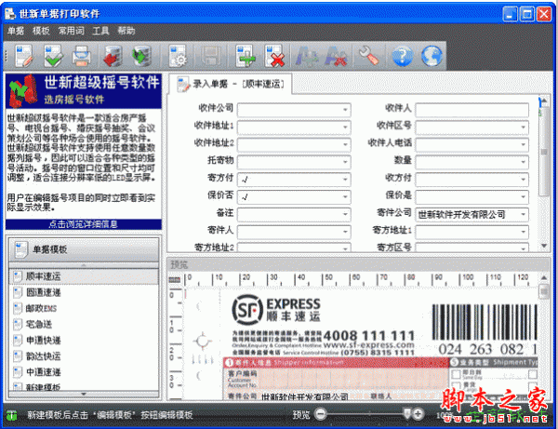Click preview pane scrollbar up arrow
This screenshot has width=558, height=429.
click(544, 277)
